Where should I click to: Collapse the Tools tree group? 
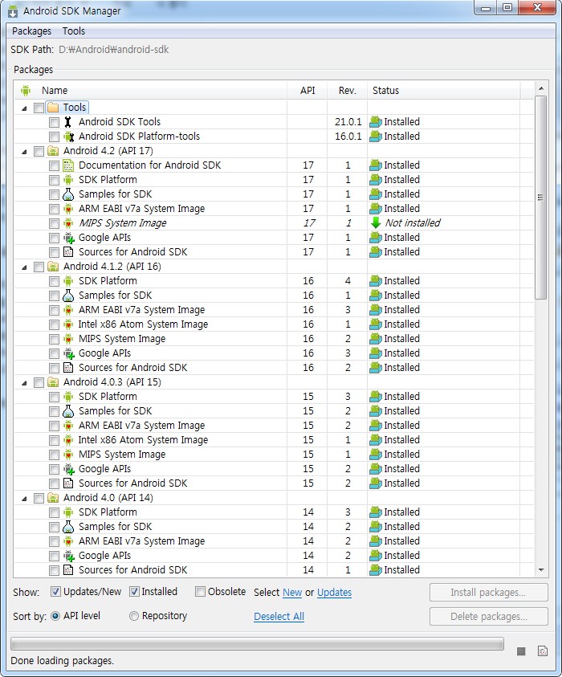click(x=25, y=108)
